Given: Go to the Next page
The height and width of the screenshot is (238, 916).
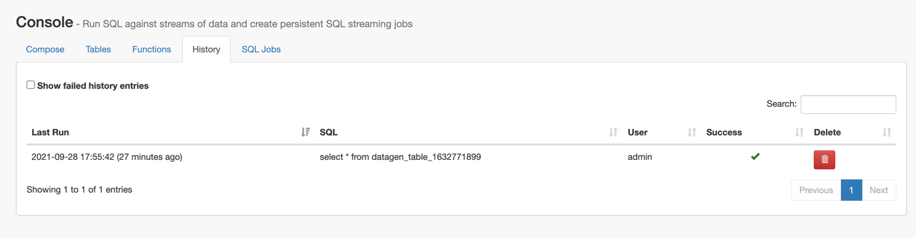Looking at the screenshot, I should pos(878,190).
